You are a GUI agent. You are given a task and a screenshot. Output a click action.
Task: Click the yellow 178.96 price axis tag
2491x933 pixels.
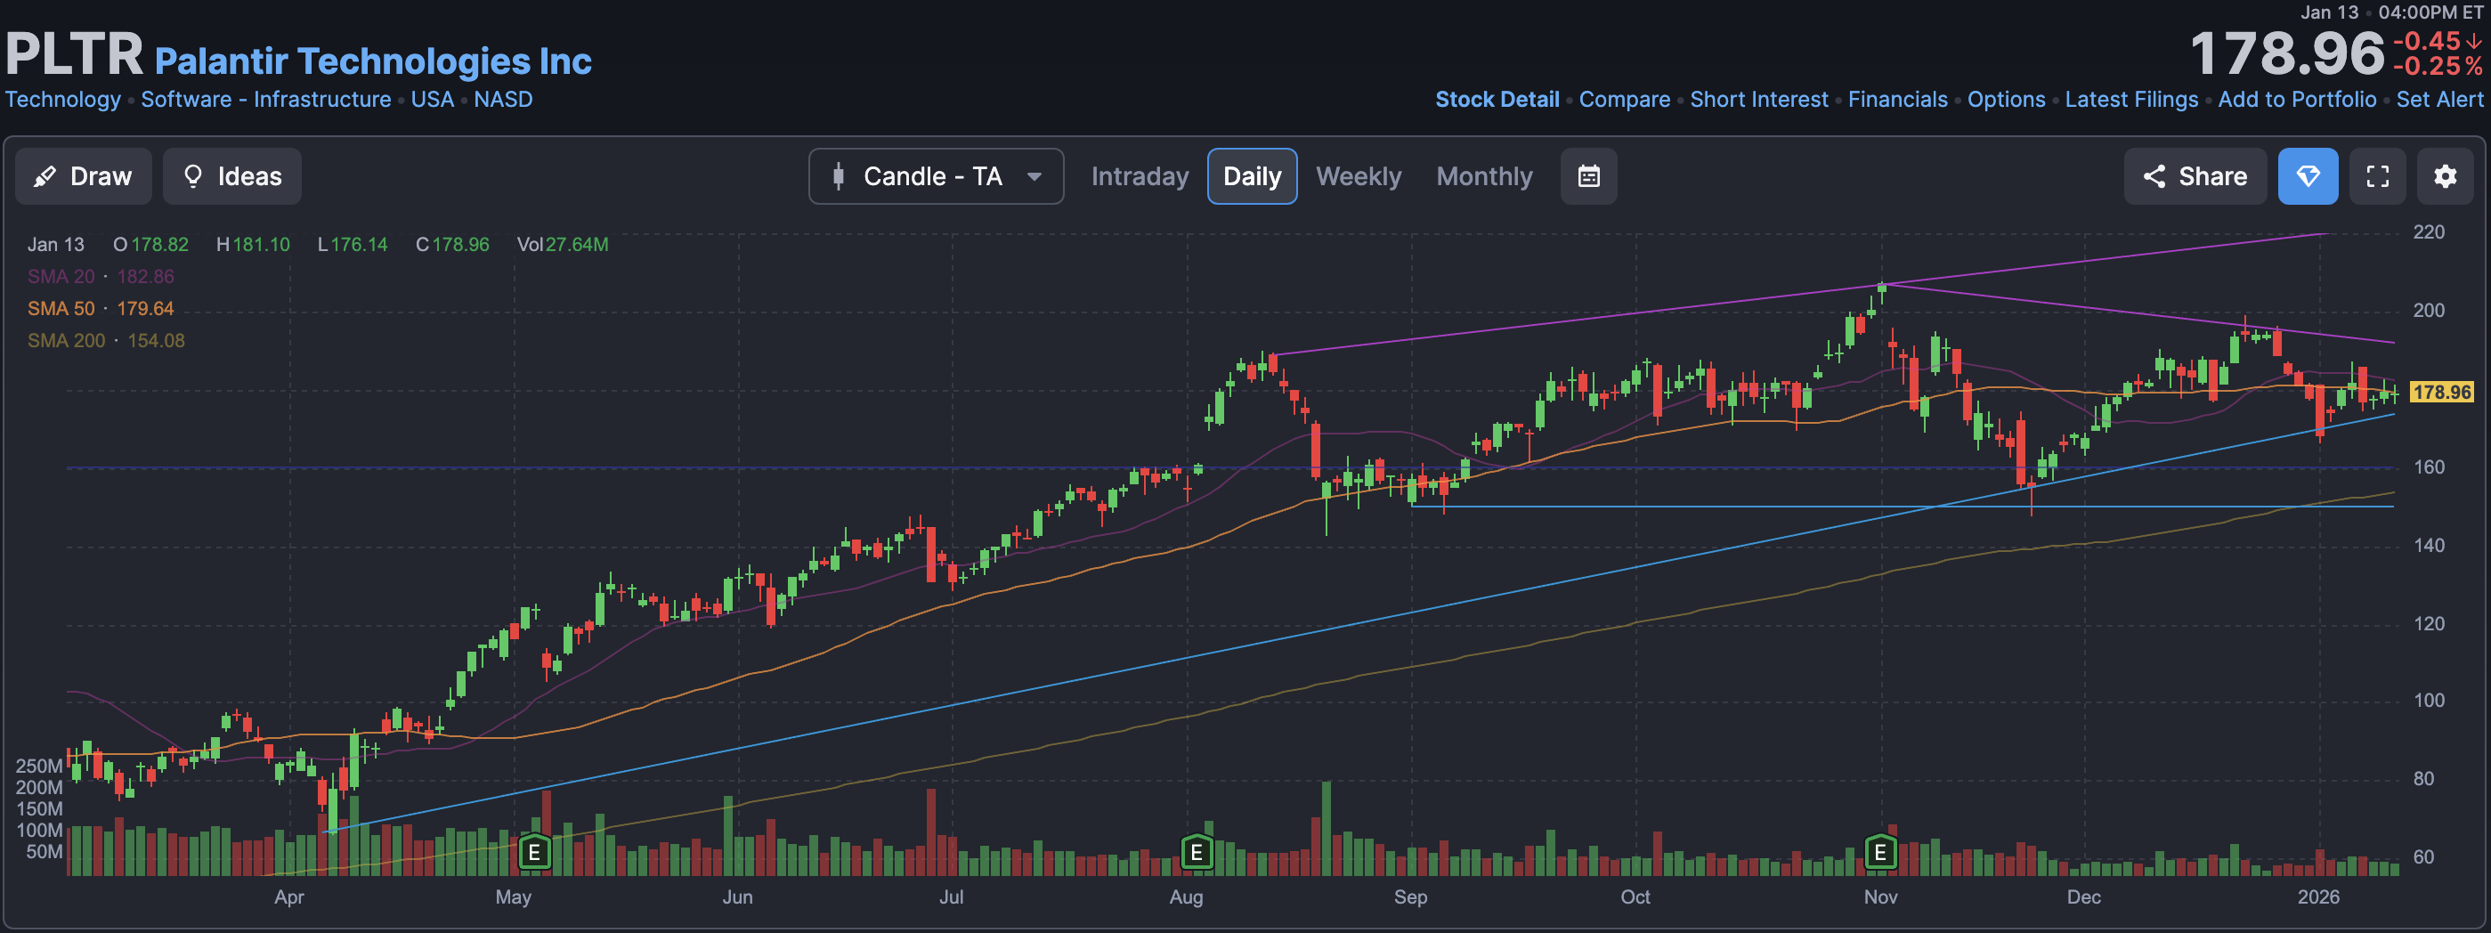(x=2441, y=392)
